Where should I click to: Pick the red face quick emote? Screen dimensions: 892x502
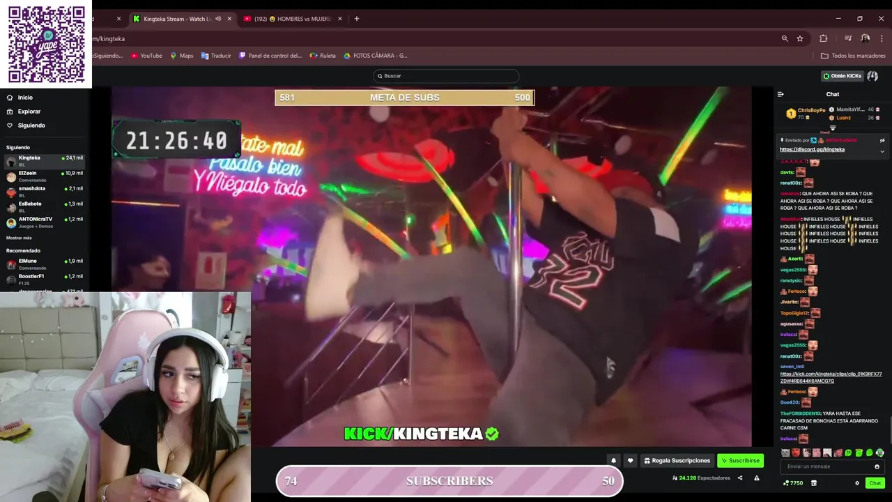click(796, 453)
